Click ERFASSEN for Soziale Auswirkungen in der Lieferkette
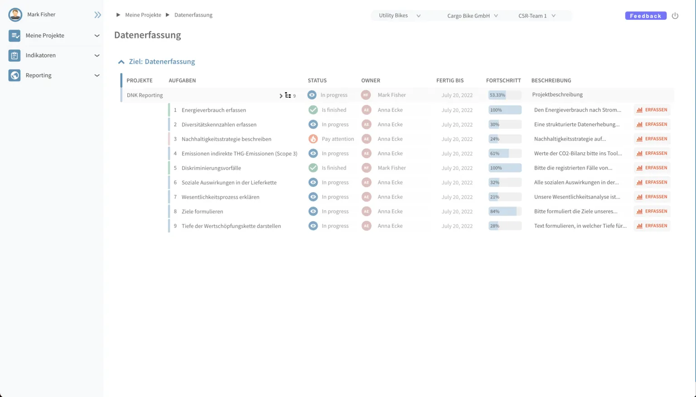This screenshot has width=696, height=397. pos(652,182)
